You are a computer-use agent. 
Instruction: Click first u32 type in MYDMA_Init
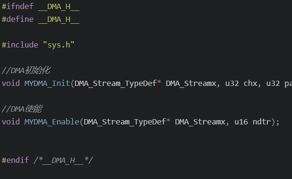[x=232, y=84]
